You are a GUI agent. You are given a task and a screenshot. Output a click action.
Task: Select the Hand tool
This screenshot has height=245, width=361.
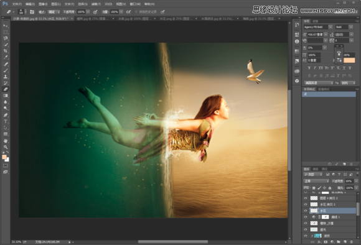tap(6, 141)
